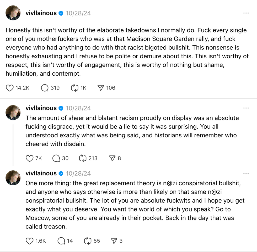This screenshot has height=252, width=257.
Task: Open vivllainous profile from first post username
Action: [x=41, y=13]
